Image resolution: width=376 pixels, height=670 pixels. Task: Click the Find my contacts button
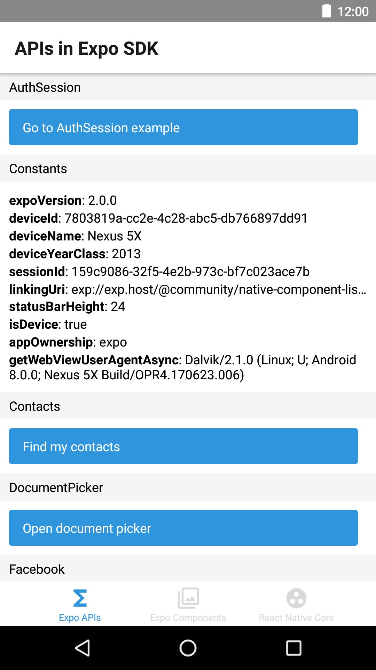pyautogui.click(x=183, y=446)
